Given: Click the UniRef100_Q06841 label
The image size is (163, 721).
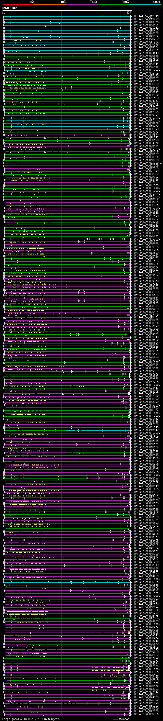Looking at the screenshot, I should [x=146, y=64].
